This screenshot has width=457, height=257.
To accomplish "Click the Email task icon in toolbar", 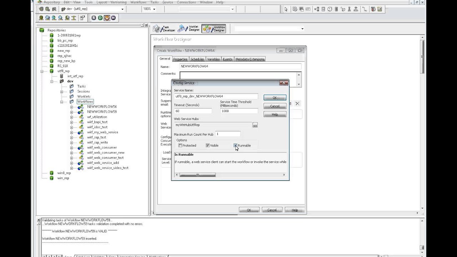I will (308, 9).
